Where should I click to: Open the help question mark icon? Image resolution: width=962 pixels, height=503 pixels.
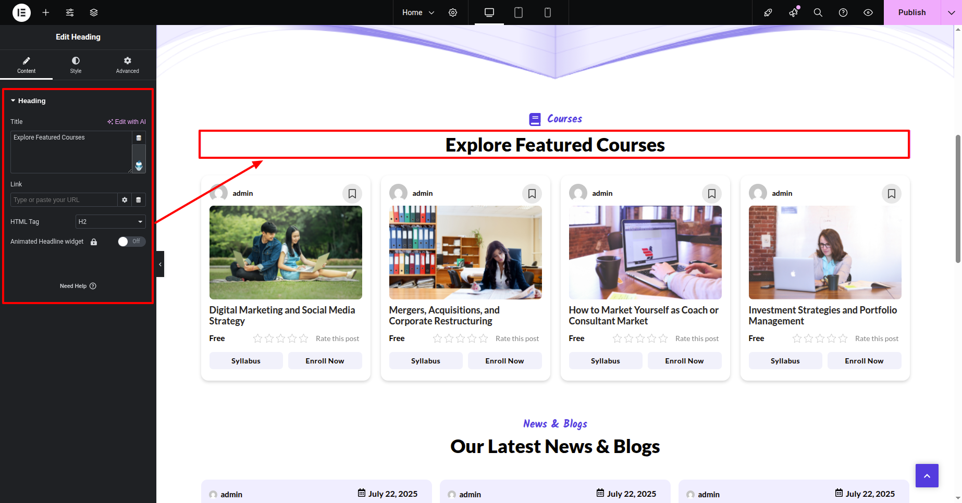coord(843,12)
